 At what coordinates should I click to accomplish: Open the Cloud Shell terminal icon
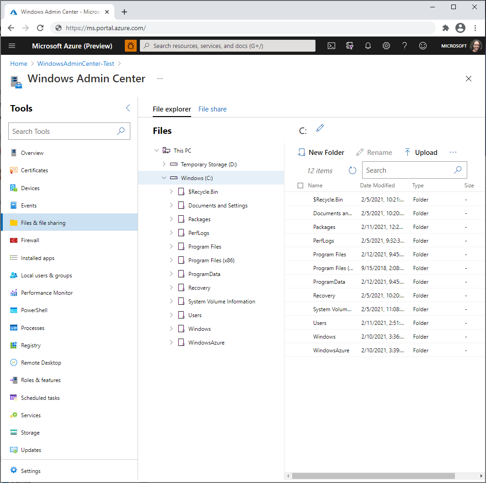[331, 46]
